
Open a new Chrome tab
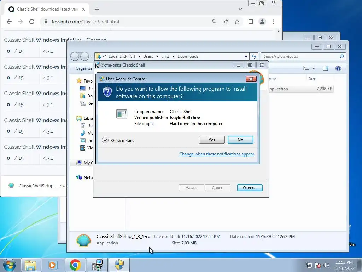point(97,9)
